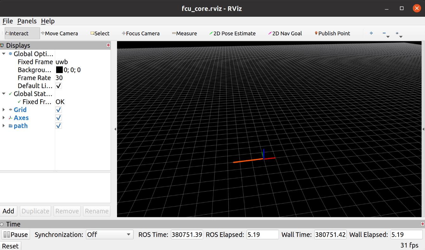Expand the Axes display properties
This screenshot has height=250, width=425.
4,118
